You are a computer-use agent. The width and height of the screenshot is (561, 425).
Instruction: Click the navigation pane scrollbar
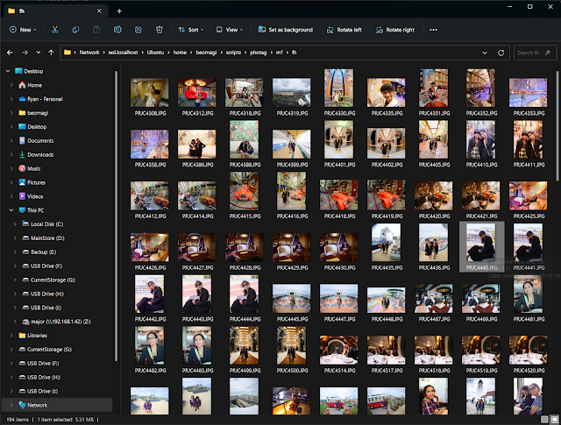click(x=116, y=216)
